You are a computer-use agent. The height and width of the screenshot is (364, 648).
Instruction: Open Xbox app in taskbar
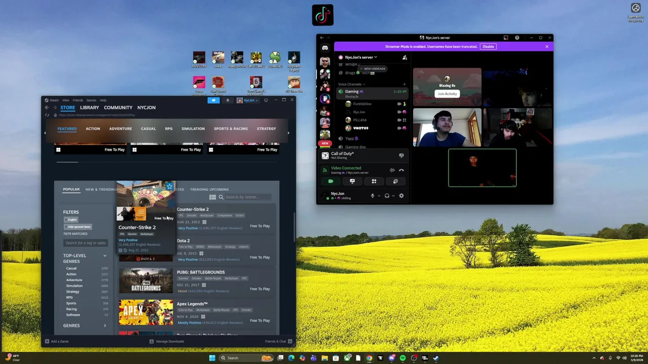tap(347, 358)
